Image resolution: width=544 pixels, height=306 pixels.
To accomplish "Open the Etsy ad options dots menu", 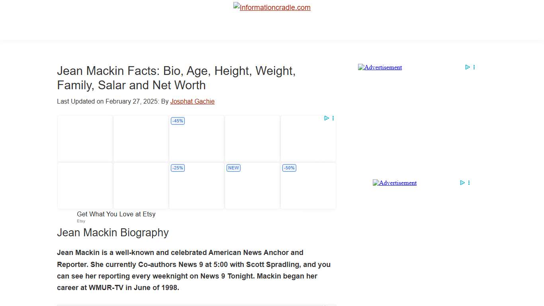I will point(333,118).
